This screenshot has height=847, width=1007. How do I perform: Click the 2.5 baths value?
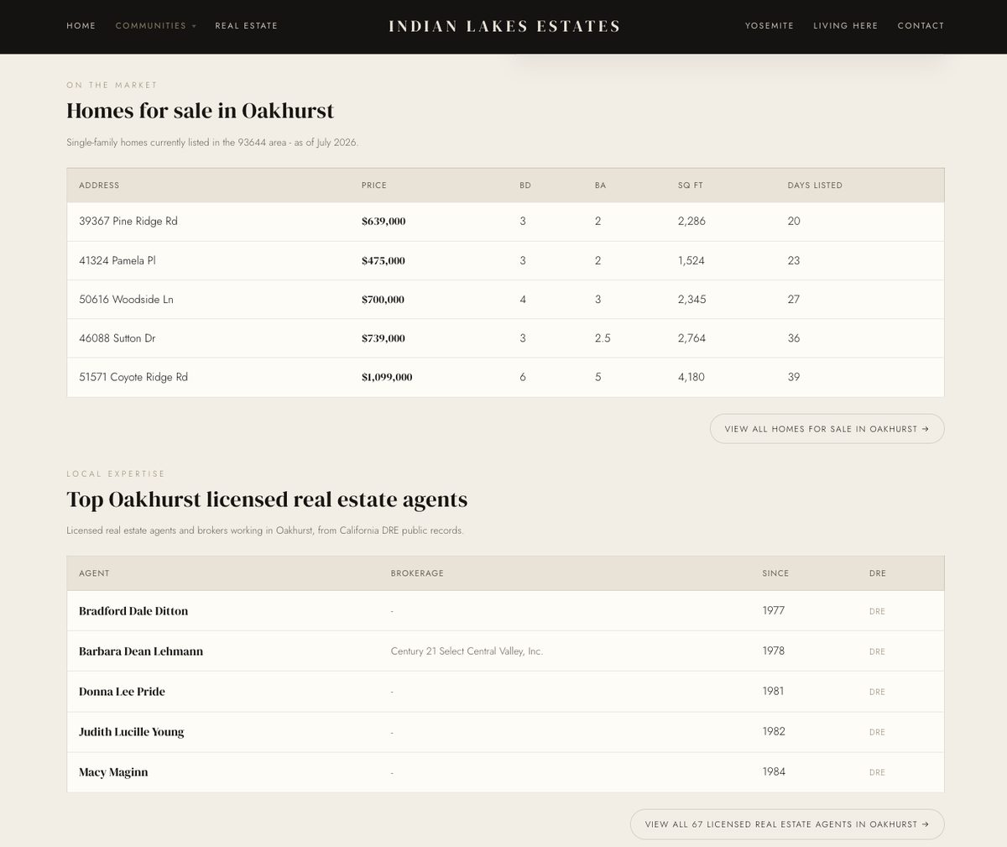coord(603,338)
